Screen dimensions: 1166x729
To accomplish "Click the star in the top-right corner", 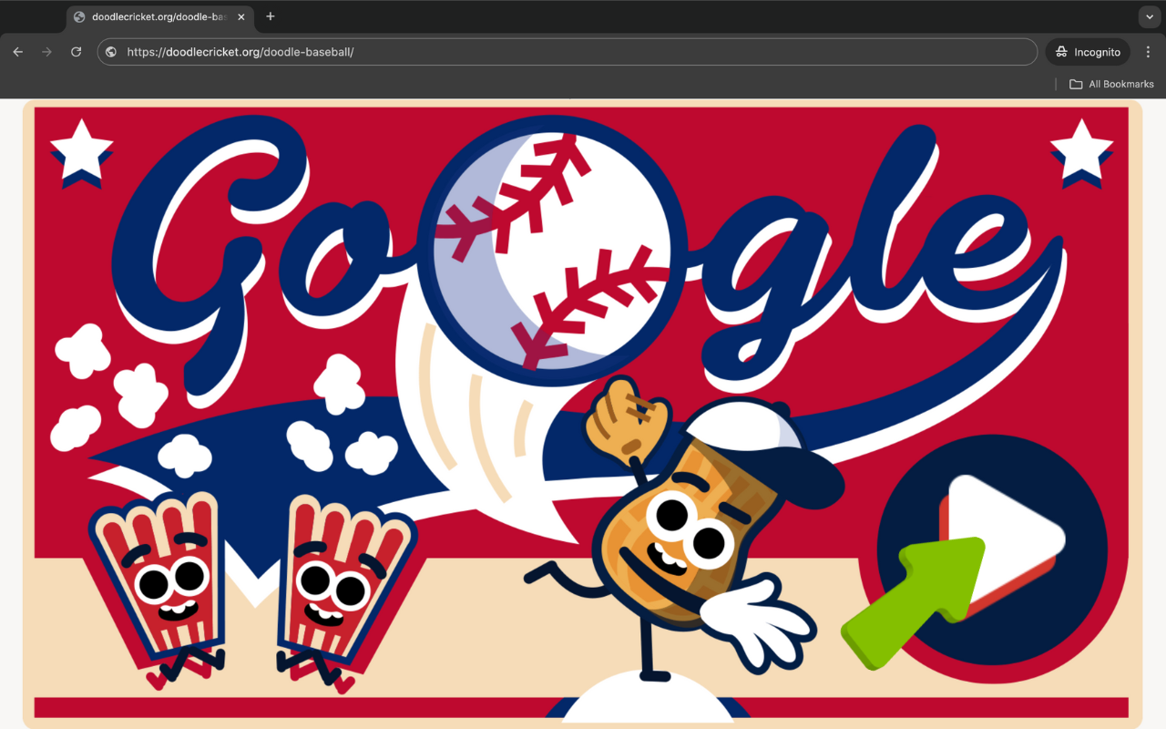I will [x=1081, y=150].
